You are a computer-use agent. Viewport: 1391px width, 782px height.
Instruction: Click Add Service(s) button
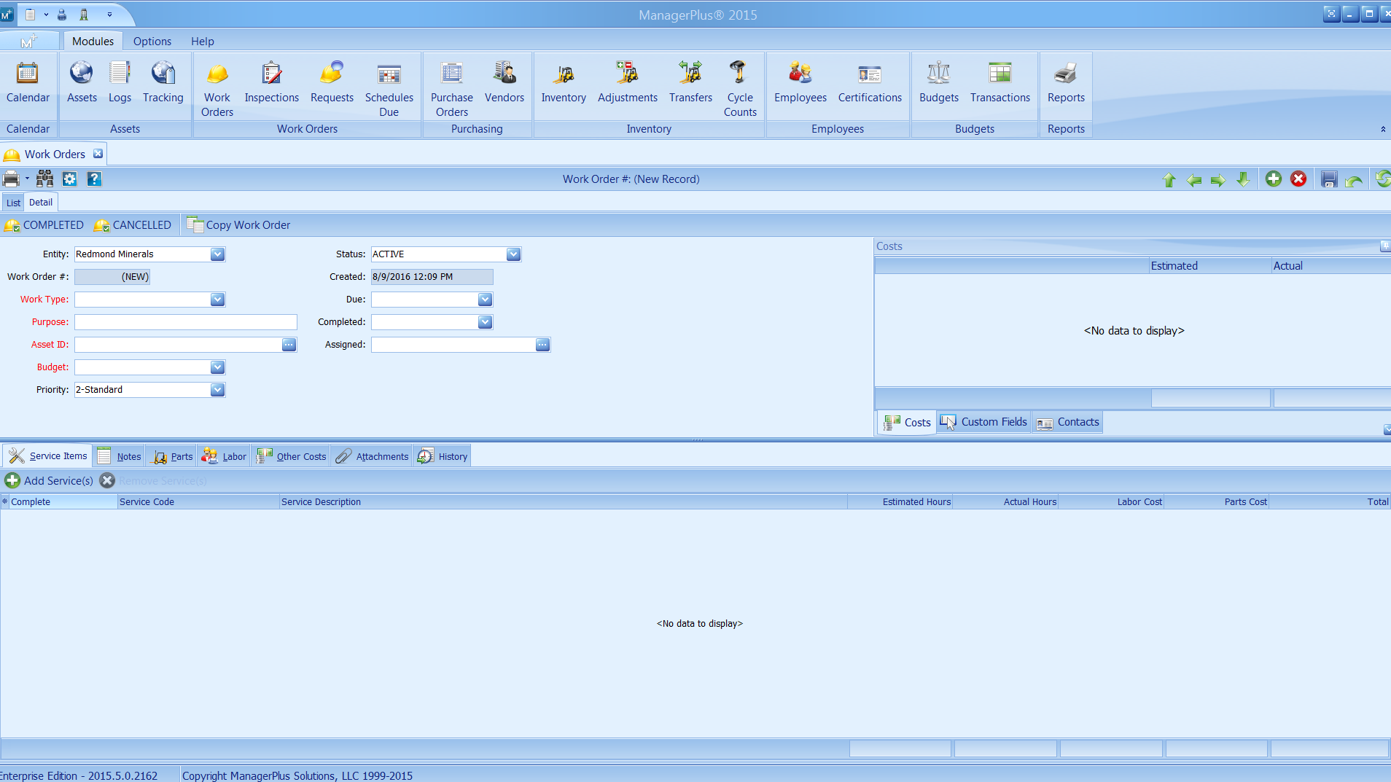[49, 480]
